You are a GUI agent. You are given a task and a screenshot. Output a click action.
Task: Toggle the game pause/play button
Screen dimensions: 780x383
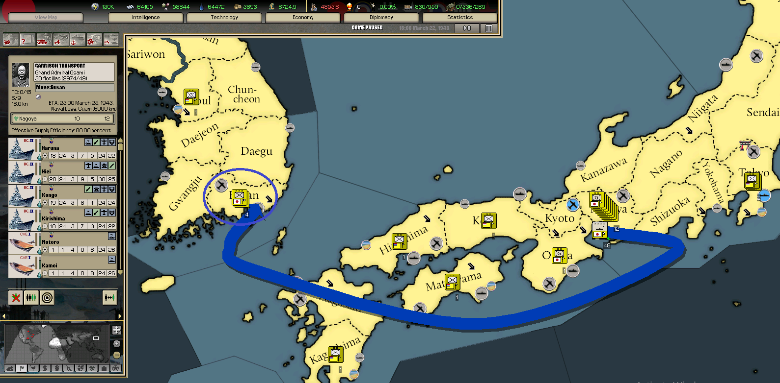(x=467, y=28)
